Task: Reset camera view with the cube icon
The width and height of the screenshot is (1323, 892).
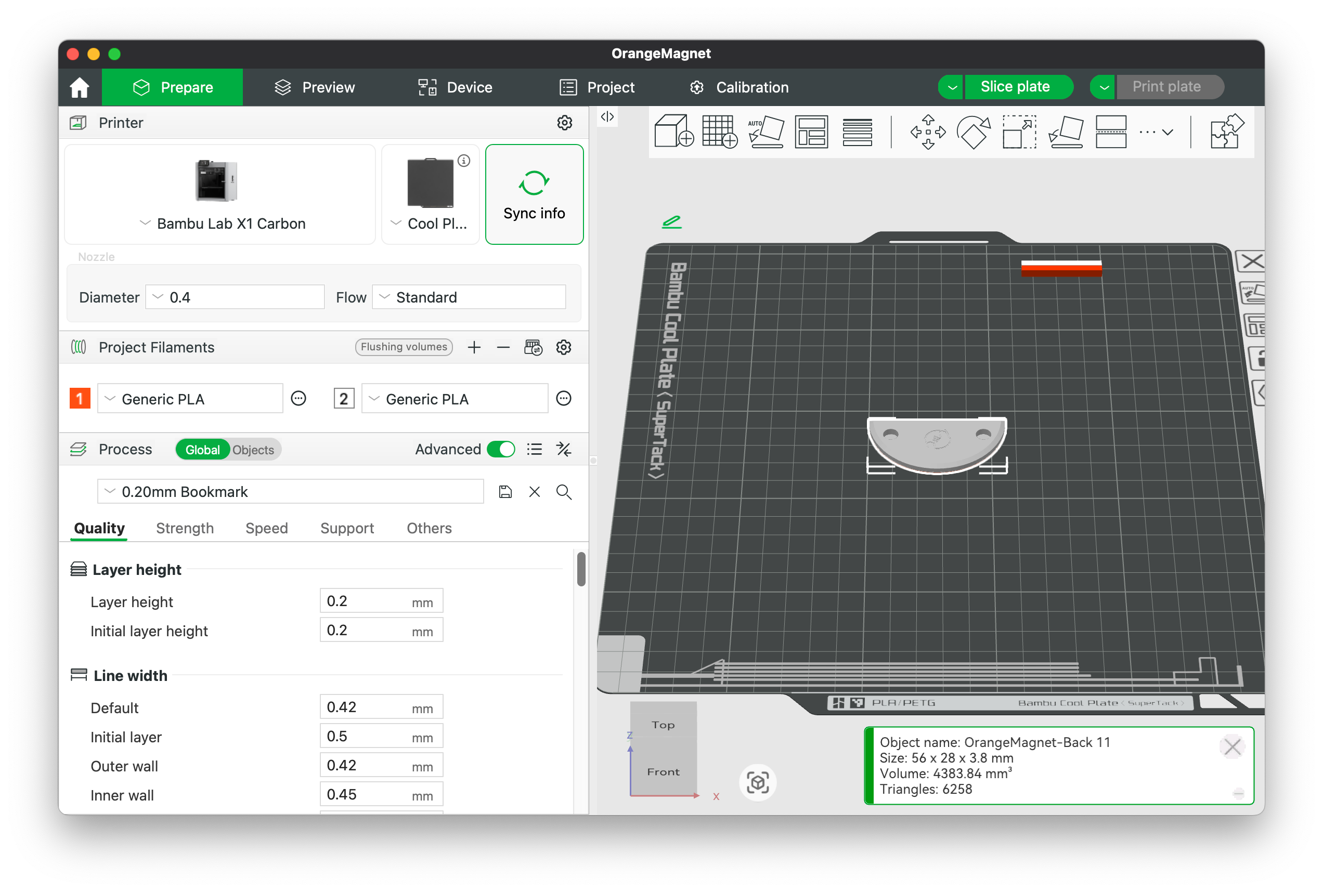Action: [x=757, y=782]
